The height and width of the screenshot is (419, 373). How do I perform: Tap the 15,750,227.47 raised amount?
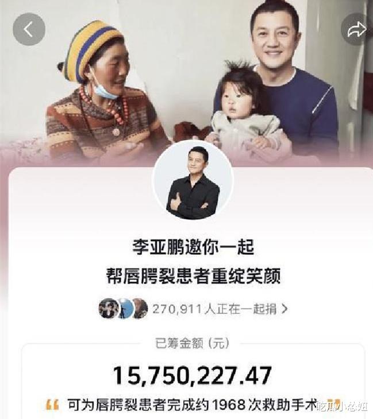coord(193,376)
